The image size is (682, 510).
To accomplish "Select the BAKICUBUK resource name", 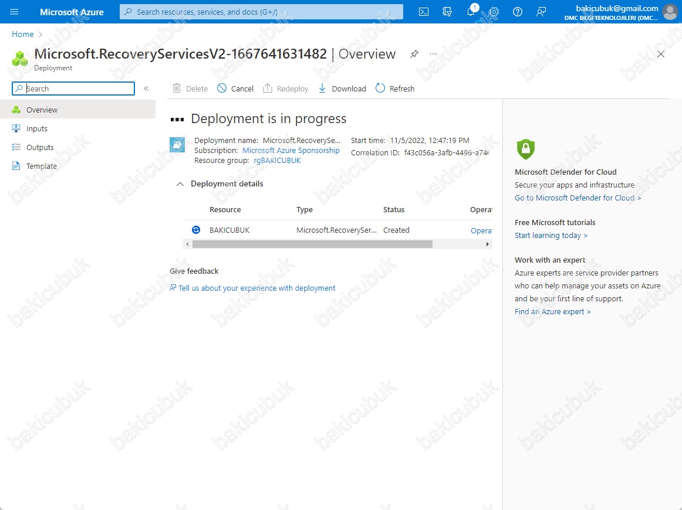I will click(229, 230).
